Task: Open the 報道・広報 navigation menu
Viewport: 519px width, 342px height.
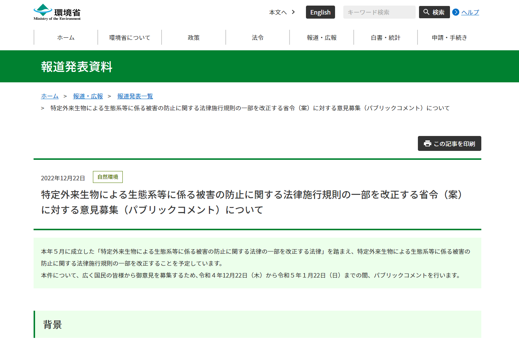Action: 322,38
